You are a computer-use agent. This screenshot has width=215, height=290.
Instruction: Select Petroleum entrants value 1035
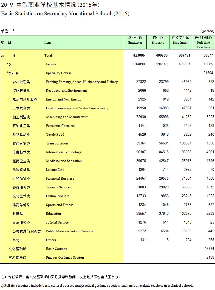tap(165, 126)
